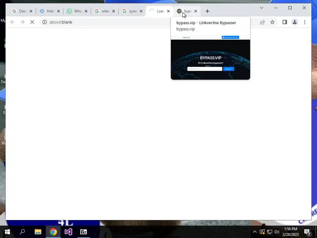Open the volume control tray icon
The height and width of the screenshot is (238, 317).
(277, 232)
